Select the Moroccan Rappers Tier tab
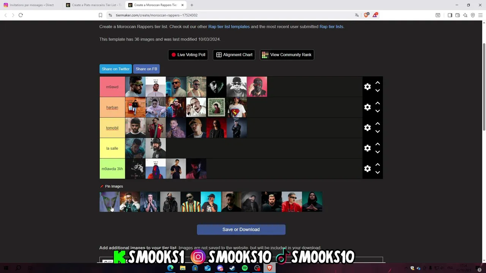This screenshot has width=486, height=273. coord(155,5)
